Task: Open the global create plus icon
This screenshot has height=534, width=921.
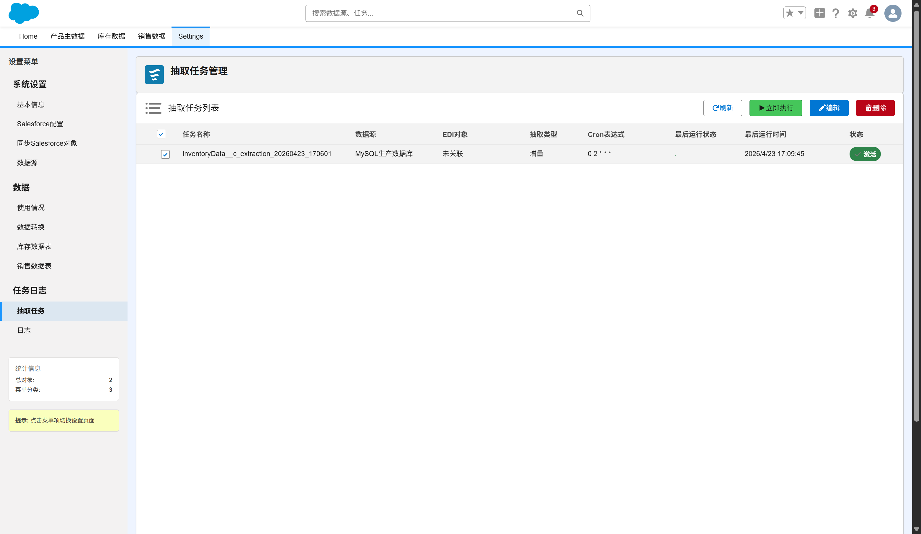Action: click(819, 13)
